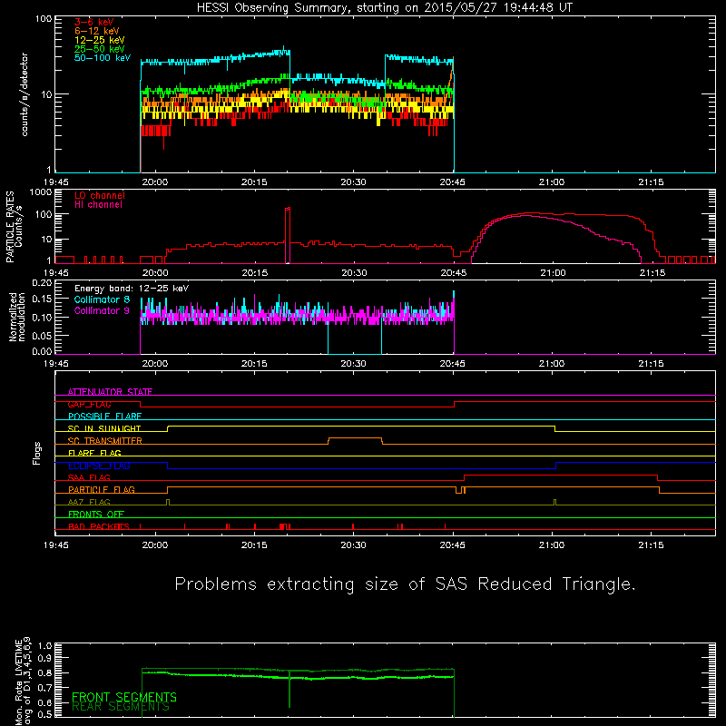Select the Collimator 8 legend label

(x=102, y=299)
